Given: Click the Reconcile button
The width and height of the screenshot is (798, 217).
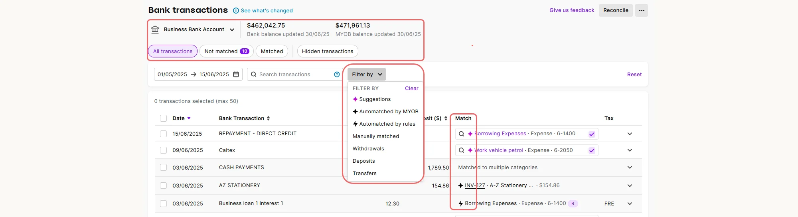Looking at the screenshot, I should (x=616, y=10).
